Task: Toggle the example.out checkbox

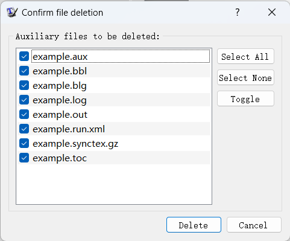Action: [24, 114]
